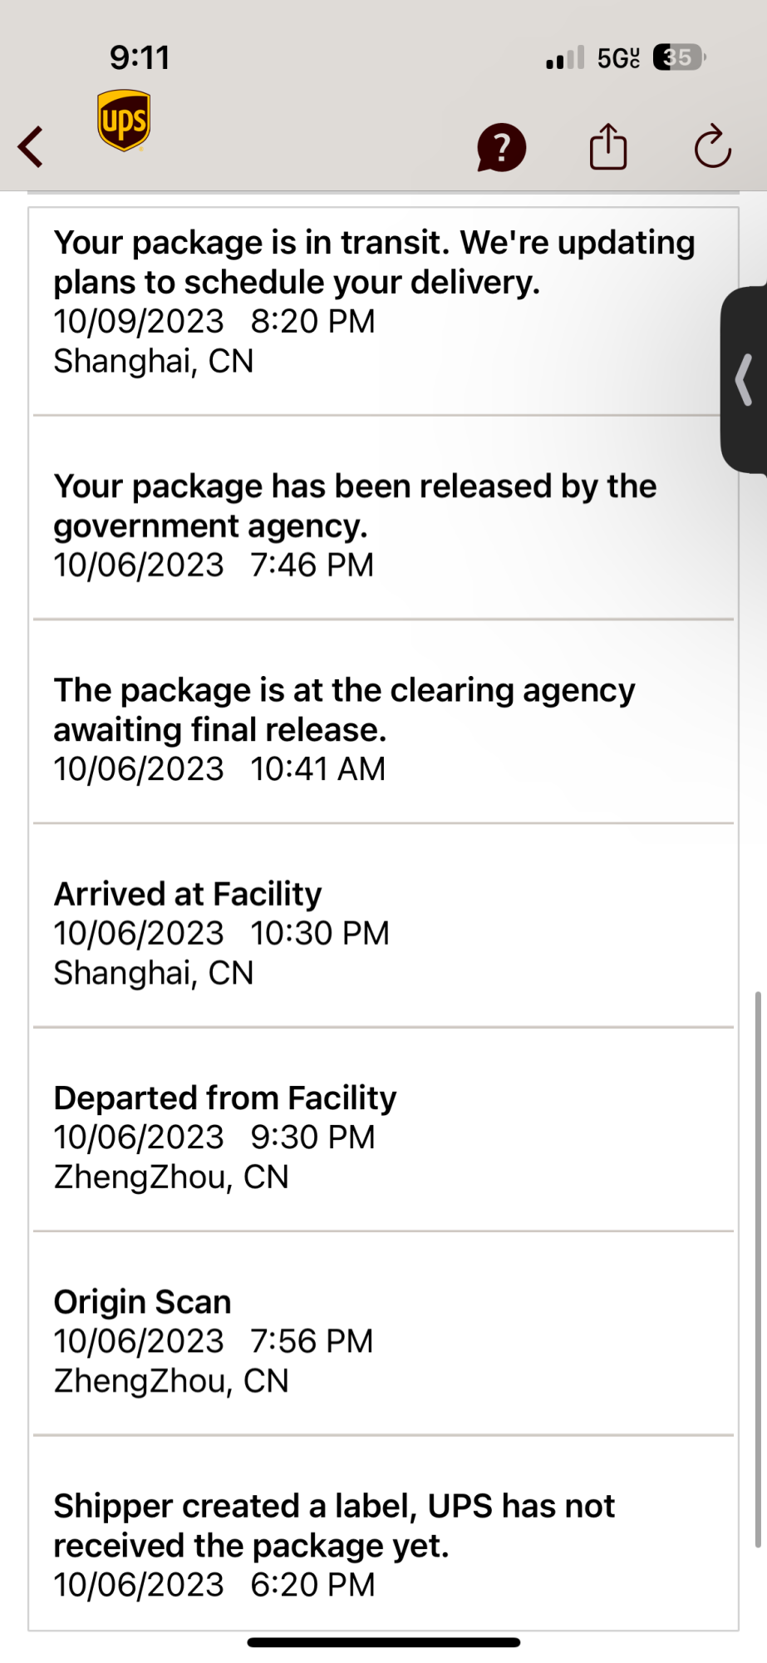Tap the cellular signal bars

tap(565, 58)
